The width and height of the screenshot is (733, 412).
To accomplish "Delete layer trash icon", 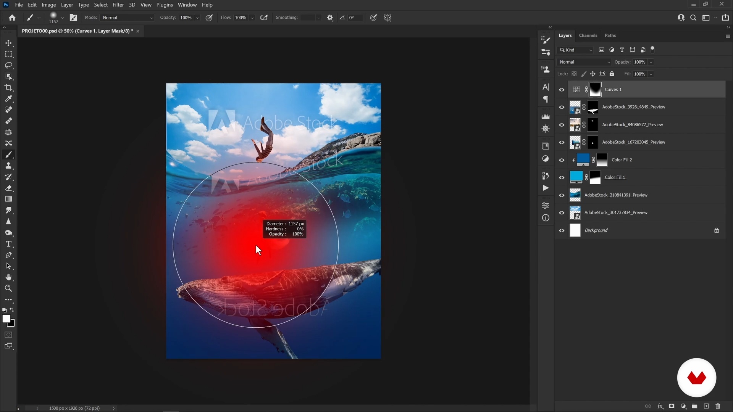I will (x=718, y=406).
